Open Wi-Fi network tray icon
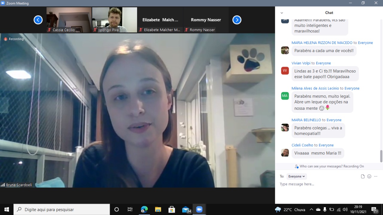Viewport: 383px width, 215px height. pos(338,209)
